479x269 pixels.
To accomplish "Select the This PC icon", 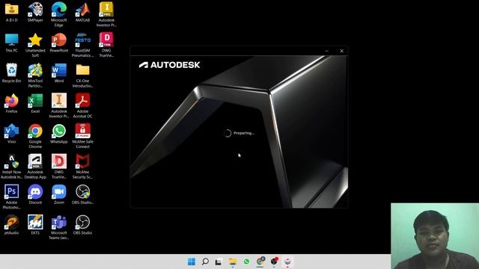I will (x=12, y=43).
